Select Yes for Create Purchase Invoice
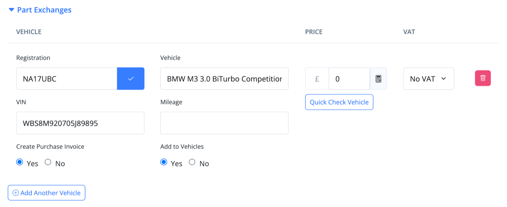This screenshot has height=207, width=507. [20, 162]
